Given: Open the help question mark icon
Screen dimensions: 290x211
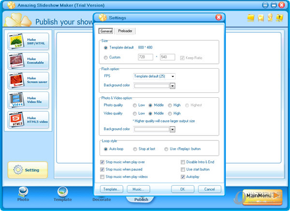Looking at the screenshot, I should coord(279,18).
